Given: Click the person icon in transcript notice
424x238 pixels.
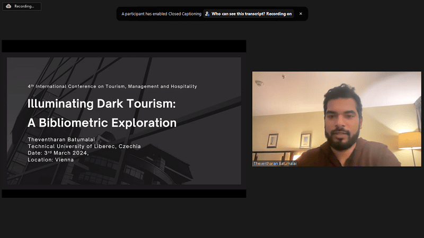Looking at the screenshot, I should tap(207, 14).
